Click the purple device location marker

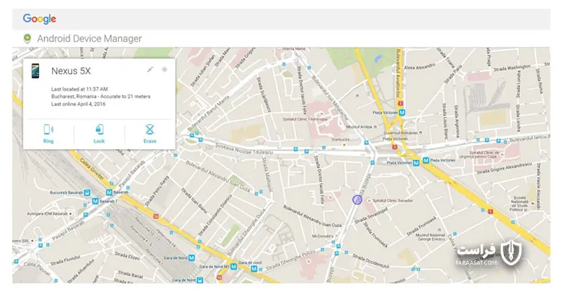click(357, 200)
